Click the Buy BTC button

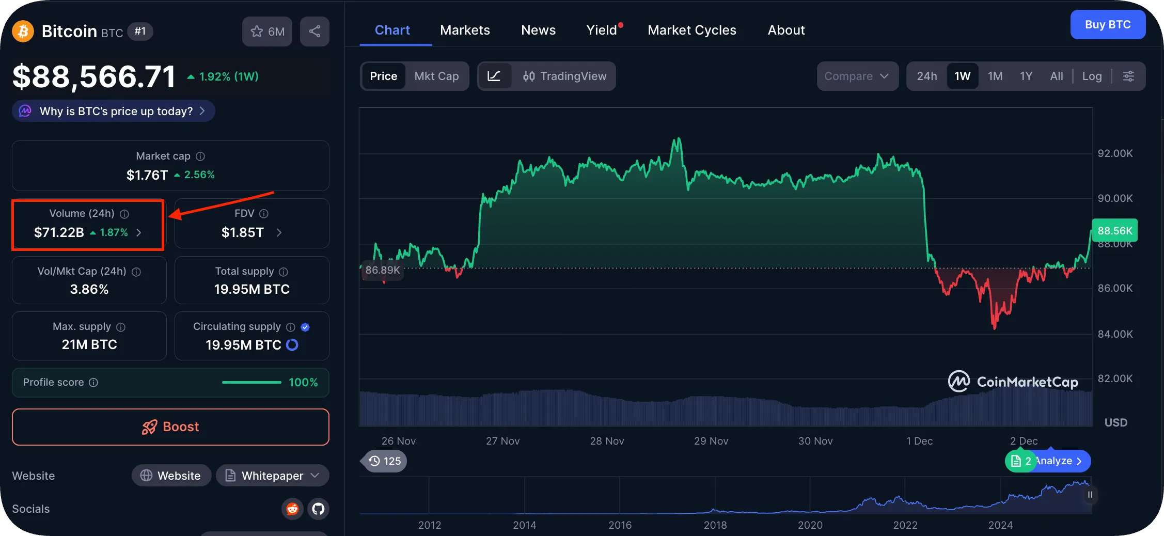[x=1108, y=24]
